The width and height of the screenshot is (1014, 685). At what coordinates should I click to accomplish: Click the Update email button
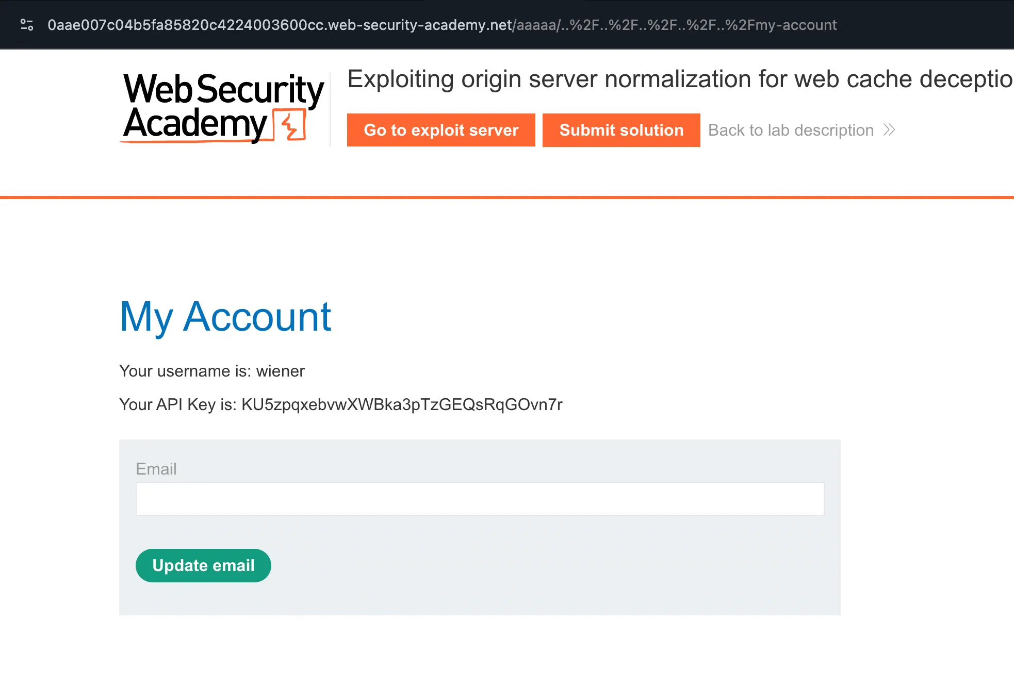pos(203,565)
